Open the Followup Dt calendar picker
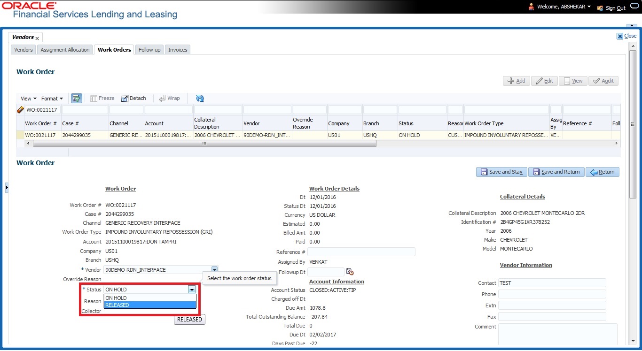 click(350, 272)
